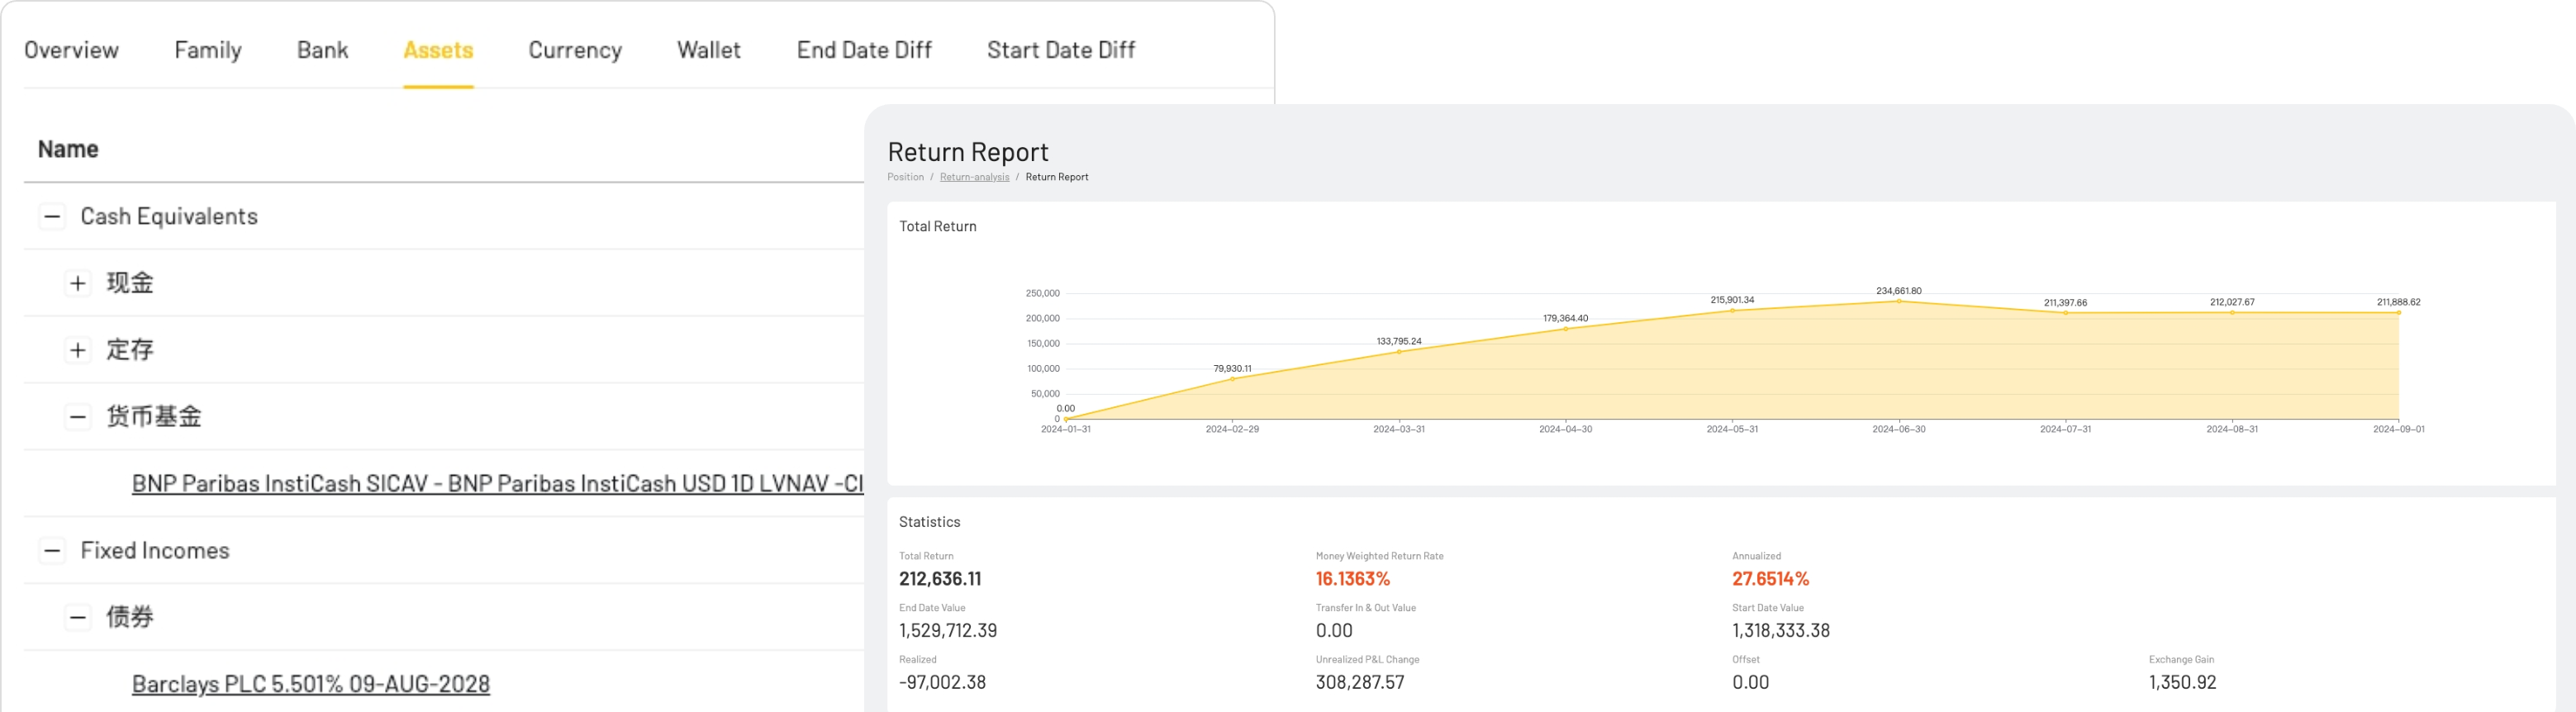
Task: Collapse the 债券 row
Action: click(78, 617)
